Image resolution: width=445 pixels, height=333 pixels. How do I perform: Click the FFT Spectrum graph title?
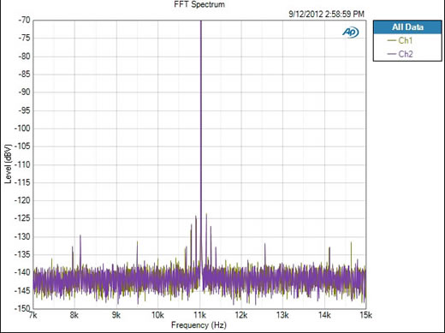click(x=199, y=4)
